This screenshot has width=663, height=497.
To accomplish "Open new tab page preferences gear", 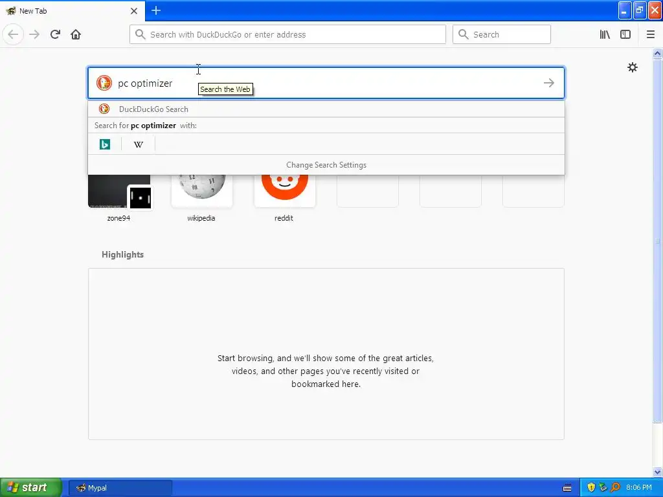I will (632, 67).
